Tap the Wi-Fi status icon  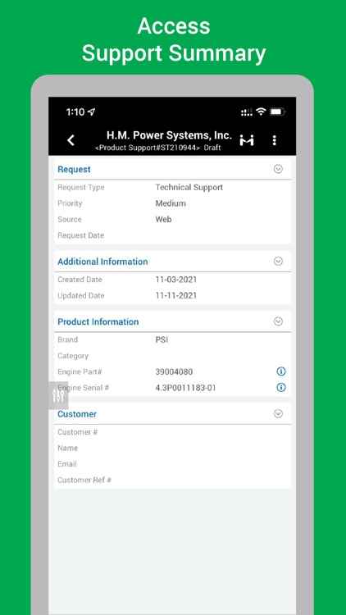(x=261, y=112)
